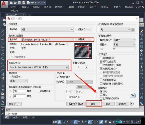The width and height of the screenshot is (145, 125).
Task: Click the 1:1 annotation scale in status bar
Action: coord(114,122)
